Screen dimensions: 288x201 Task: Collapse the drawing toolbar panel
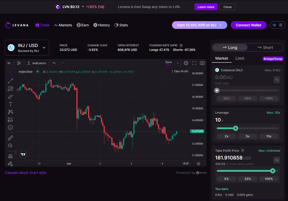pos(16,152)
